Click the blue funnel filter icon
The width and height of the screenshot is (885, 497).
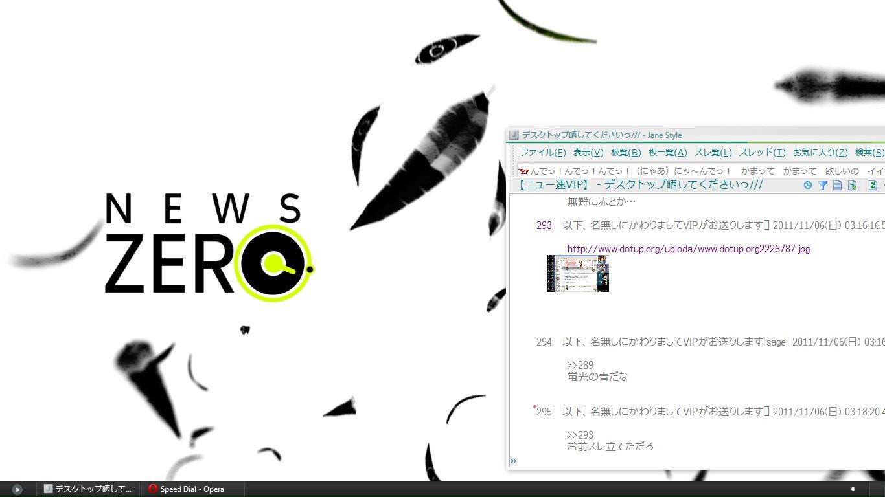[x=822, y=185]
